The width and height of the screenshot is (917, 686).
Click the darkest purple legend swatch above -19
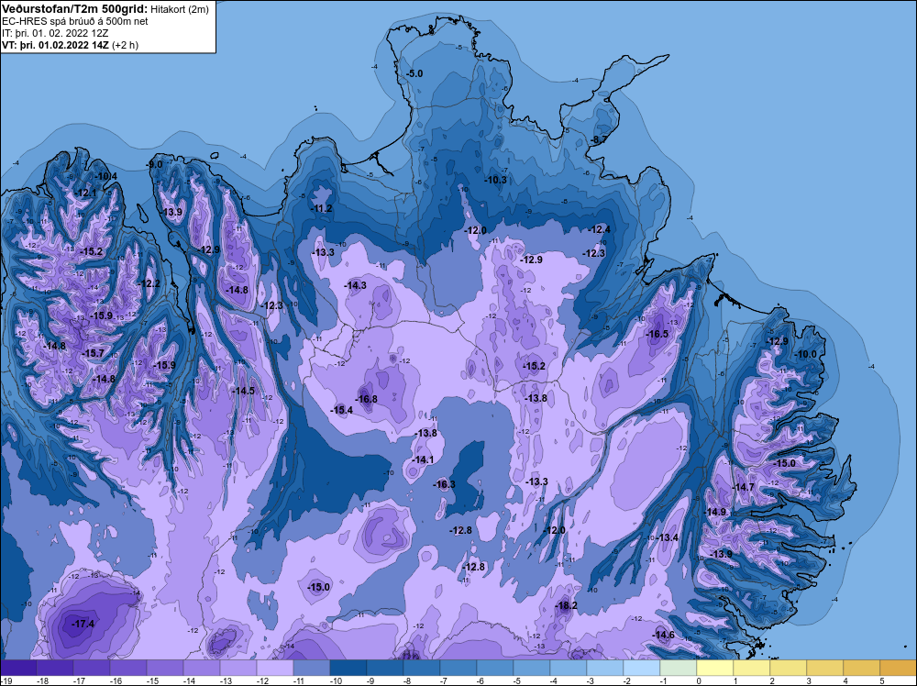pyautogui.click(x=18, y=668)
